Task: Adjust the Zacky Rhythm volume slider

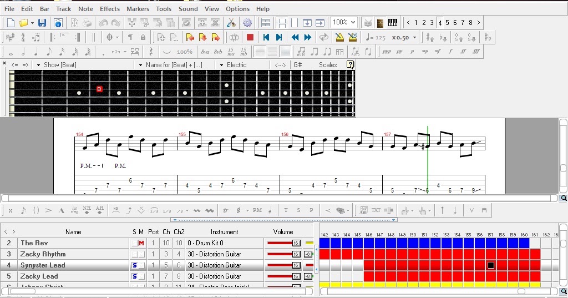Action: pyautogui.click(x=283, y=254)
